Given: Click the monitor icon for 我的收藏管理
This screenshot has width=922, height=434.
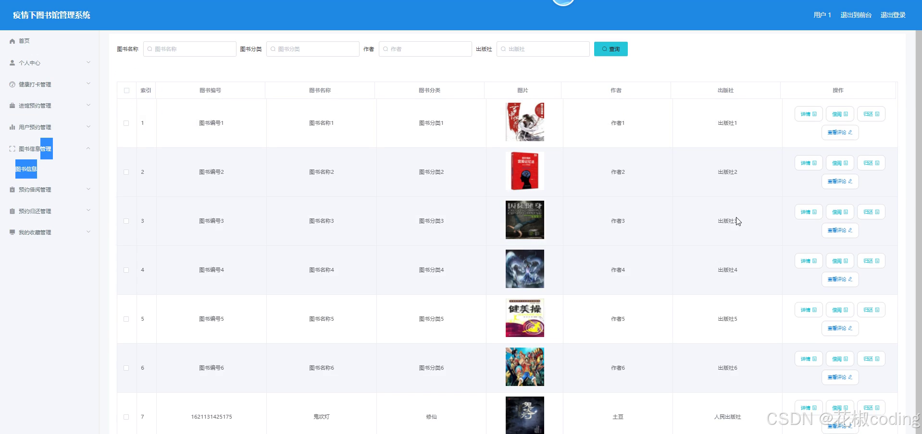Looking at the screenshot, I should tap(12, 232).
